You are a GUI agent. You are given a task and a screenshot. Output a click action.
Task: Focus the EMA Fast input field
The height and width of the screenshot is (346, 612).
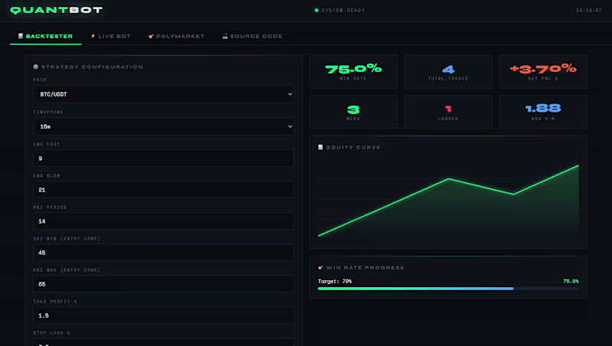[163, 158]
